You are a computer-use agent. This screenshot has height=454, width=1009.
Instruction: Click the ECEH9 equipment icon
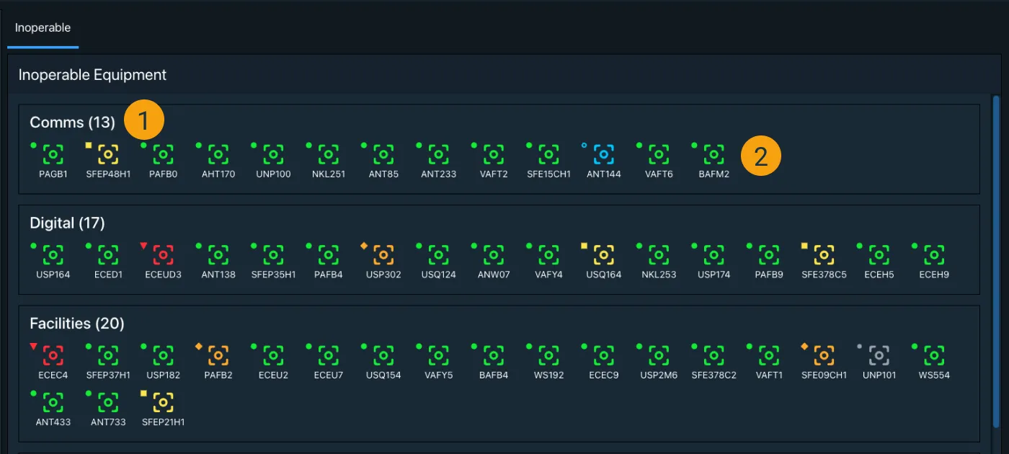point(934,254)
